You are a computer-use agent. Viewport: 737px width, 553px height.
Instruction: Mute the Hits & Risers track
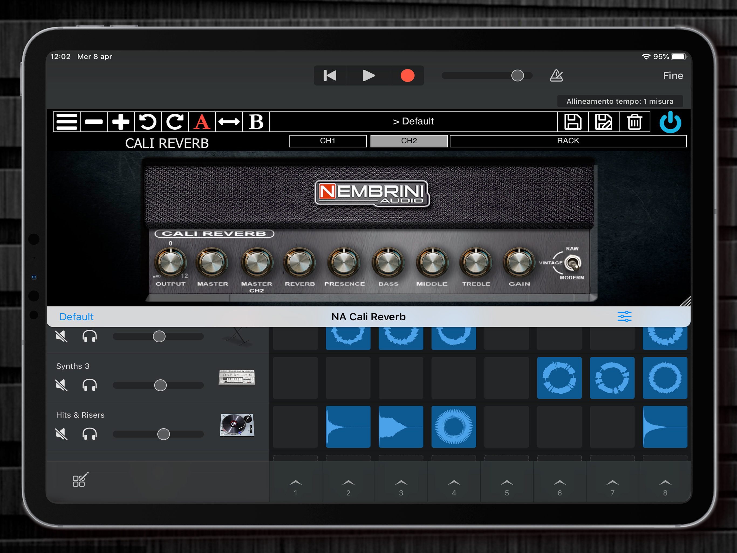click(x=61, y=434)
